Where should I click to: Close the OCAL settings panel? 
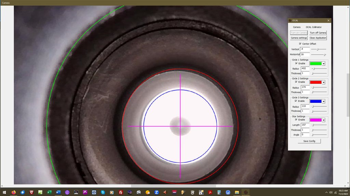click(328, 20)
